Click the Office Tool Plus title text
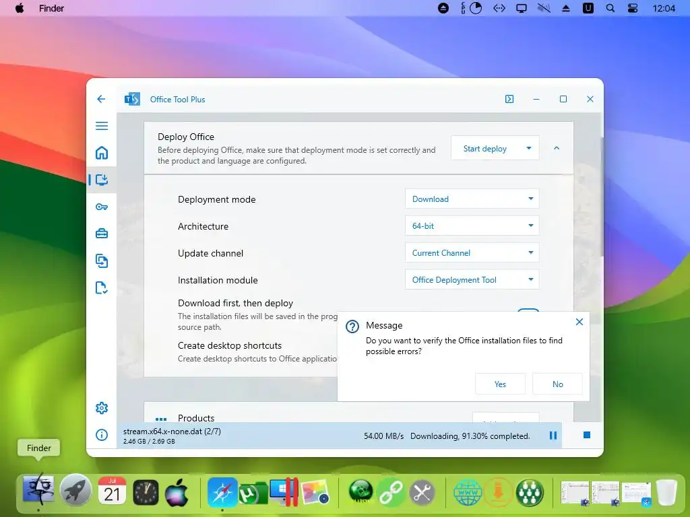Image resolution: width=690 pixels, height=517 pixels. tap(177, 100)
